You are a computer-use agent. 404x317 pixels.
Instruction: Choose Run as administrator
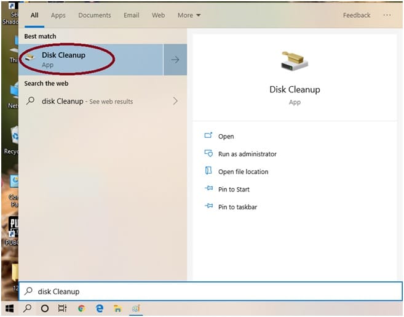click(247, 154)
